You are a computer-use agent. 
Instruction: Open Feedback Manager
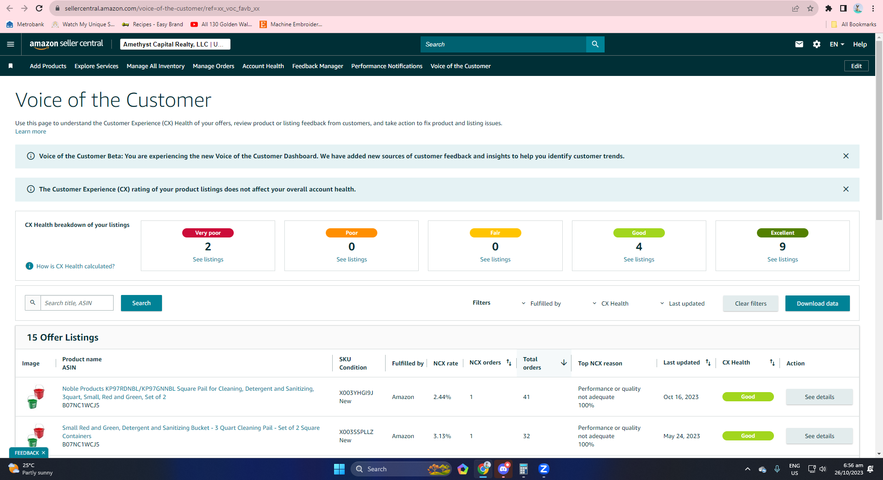(317, 66)
